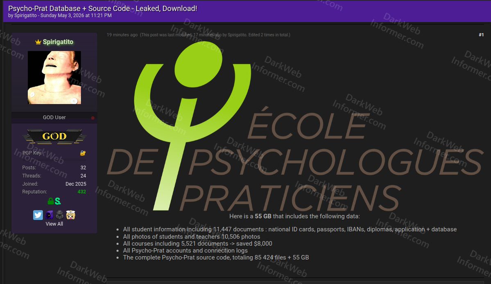Click the GOD User title text
Image resolution: width=491 pixels, height=284 pixels.
tap(54, 117)
